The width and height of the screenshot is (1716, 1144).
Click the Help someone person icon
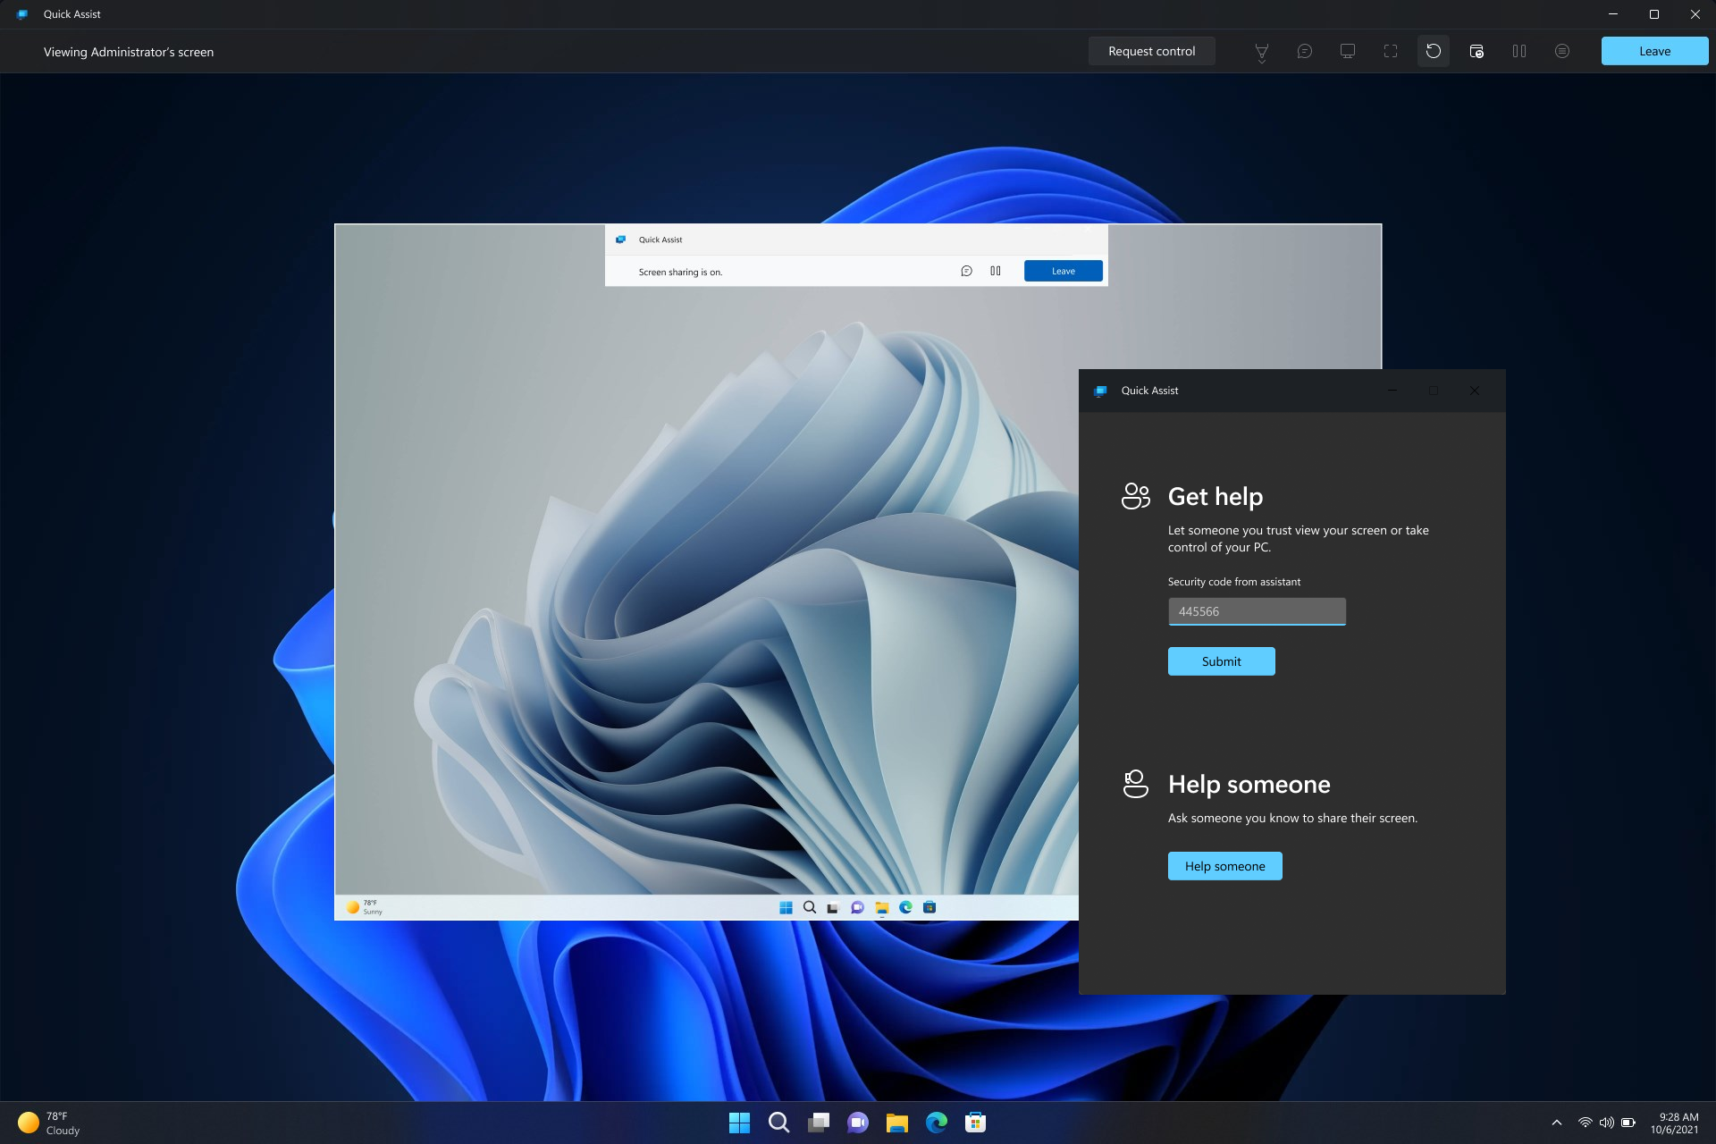[x=1135, y=784]
